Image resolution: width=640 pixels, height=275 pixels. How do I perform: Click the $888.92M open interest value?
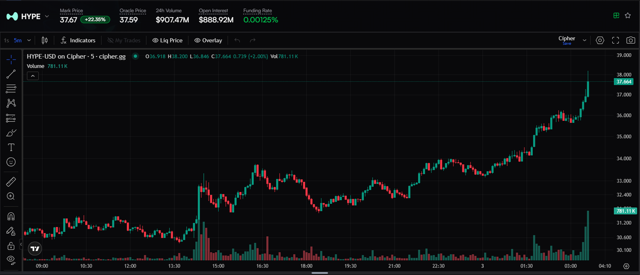click(216, 20)
